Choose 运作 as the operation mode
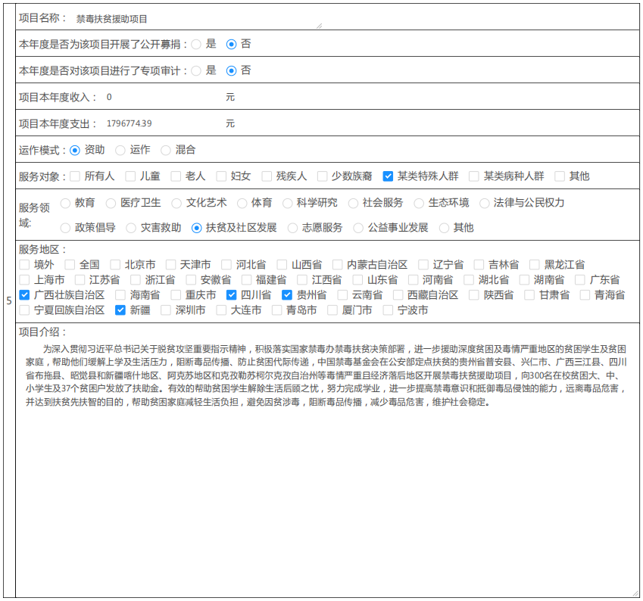 (120, 150)
